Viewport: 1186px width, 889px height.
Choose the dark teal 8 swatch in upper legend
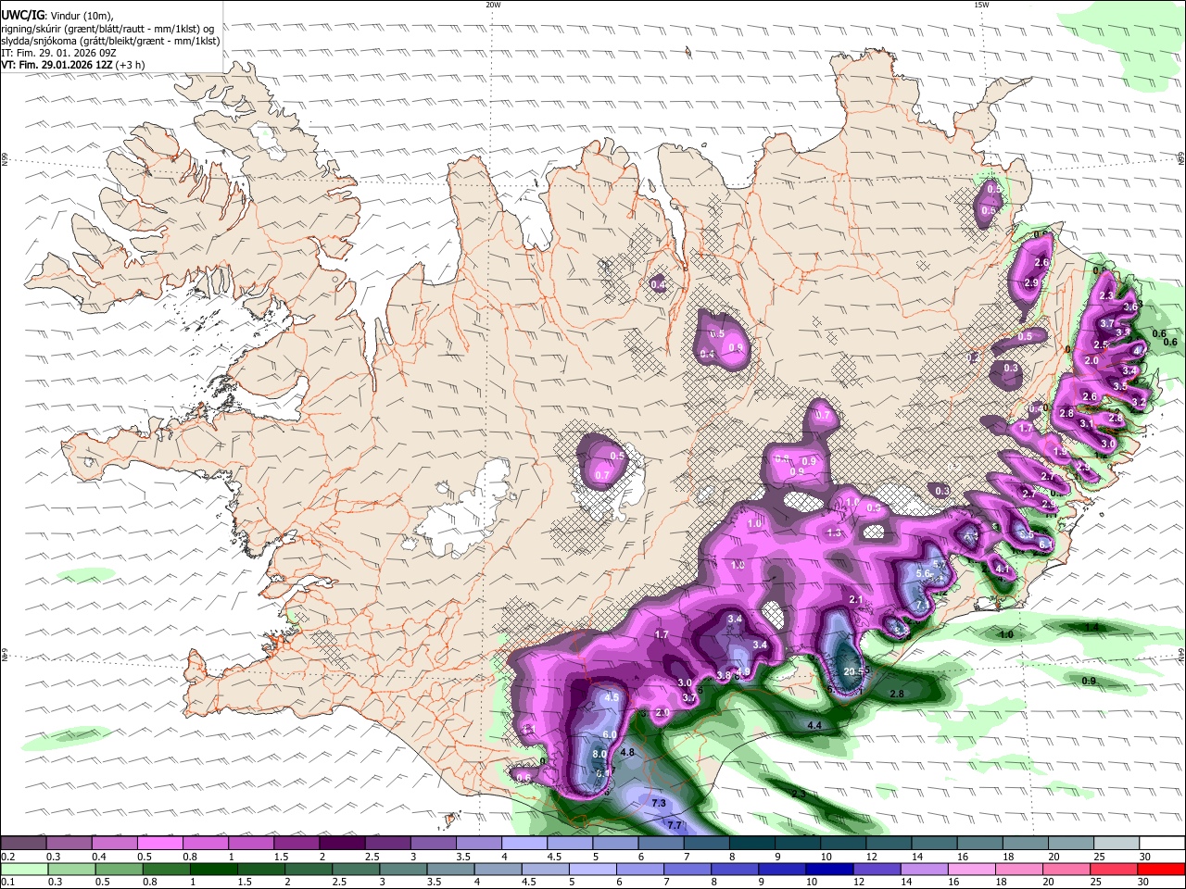[x=752, y=844]
